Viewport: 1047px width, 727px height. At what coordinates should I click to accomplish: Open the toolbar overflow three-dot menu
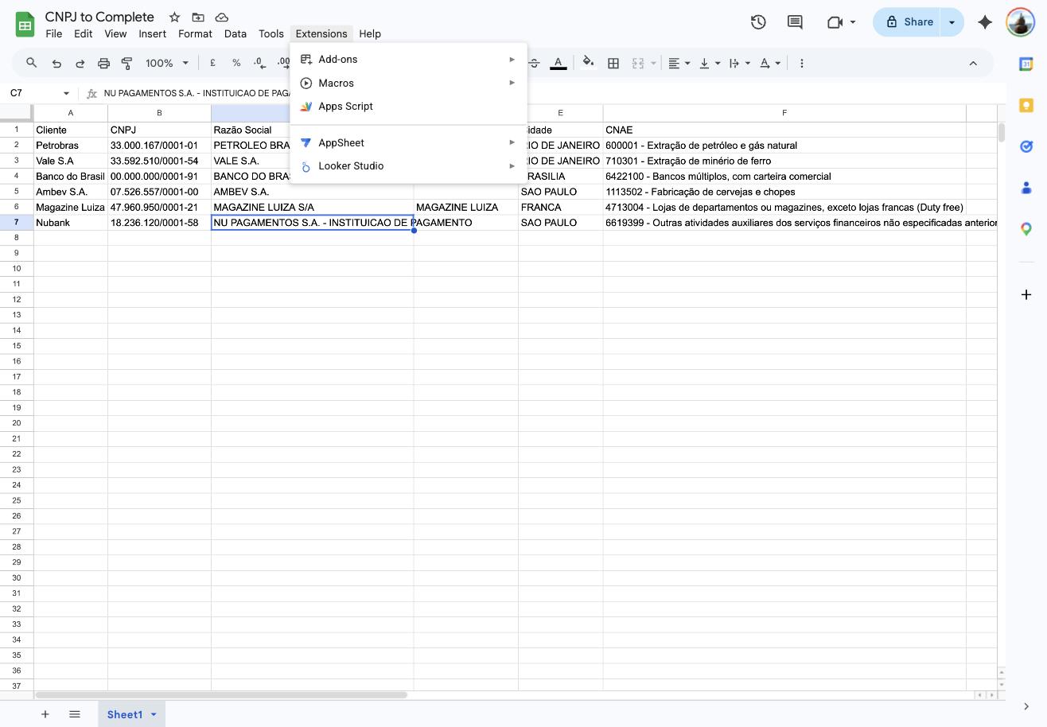click(x=801, y=63)
